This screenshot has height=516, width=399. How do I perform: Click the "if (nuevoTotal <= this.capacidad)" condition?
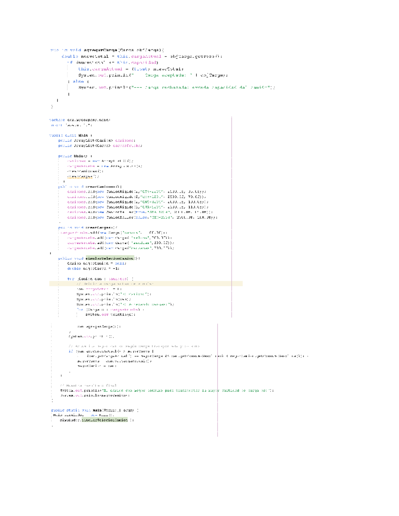113,62
